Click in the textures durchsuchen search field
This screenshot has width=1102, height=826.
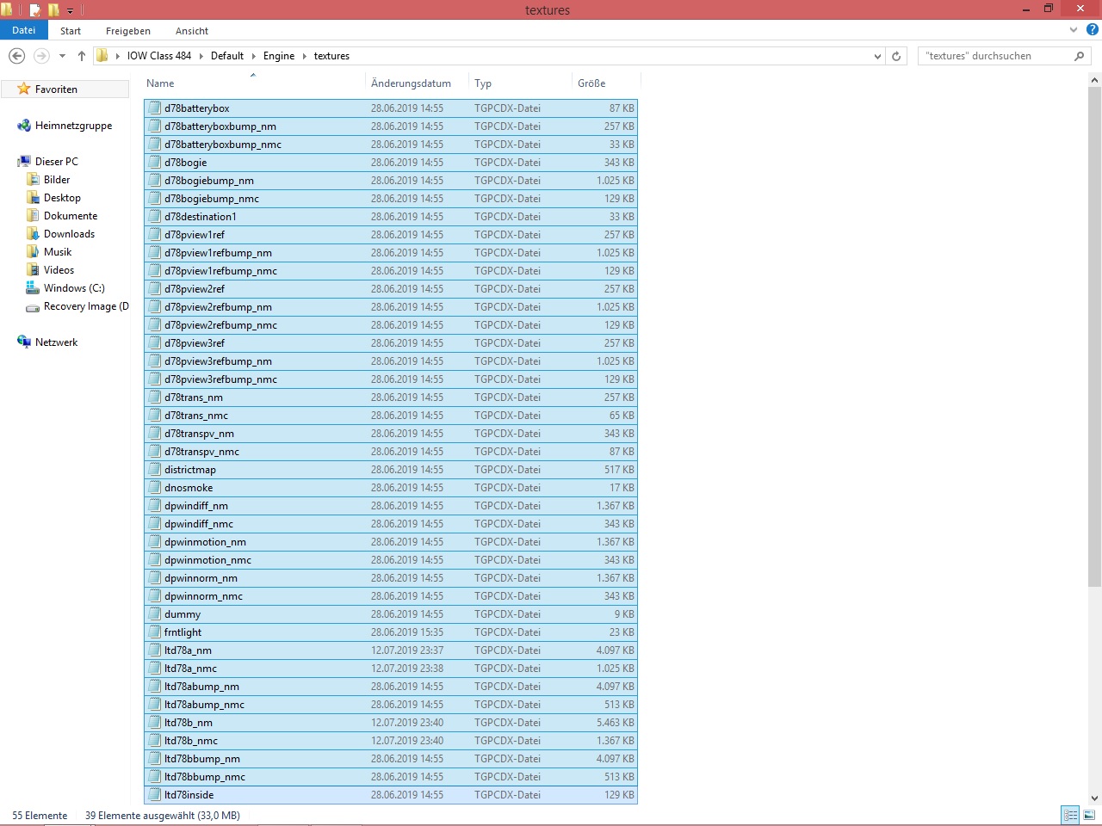(994, 56)
